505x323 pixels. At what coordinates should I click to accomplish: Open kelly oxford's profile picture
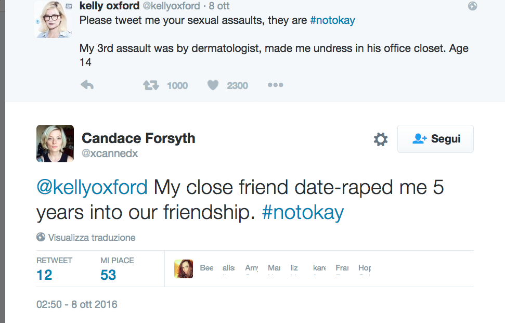[x=52, y=19]
